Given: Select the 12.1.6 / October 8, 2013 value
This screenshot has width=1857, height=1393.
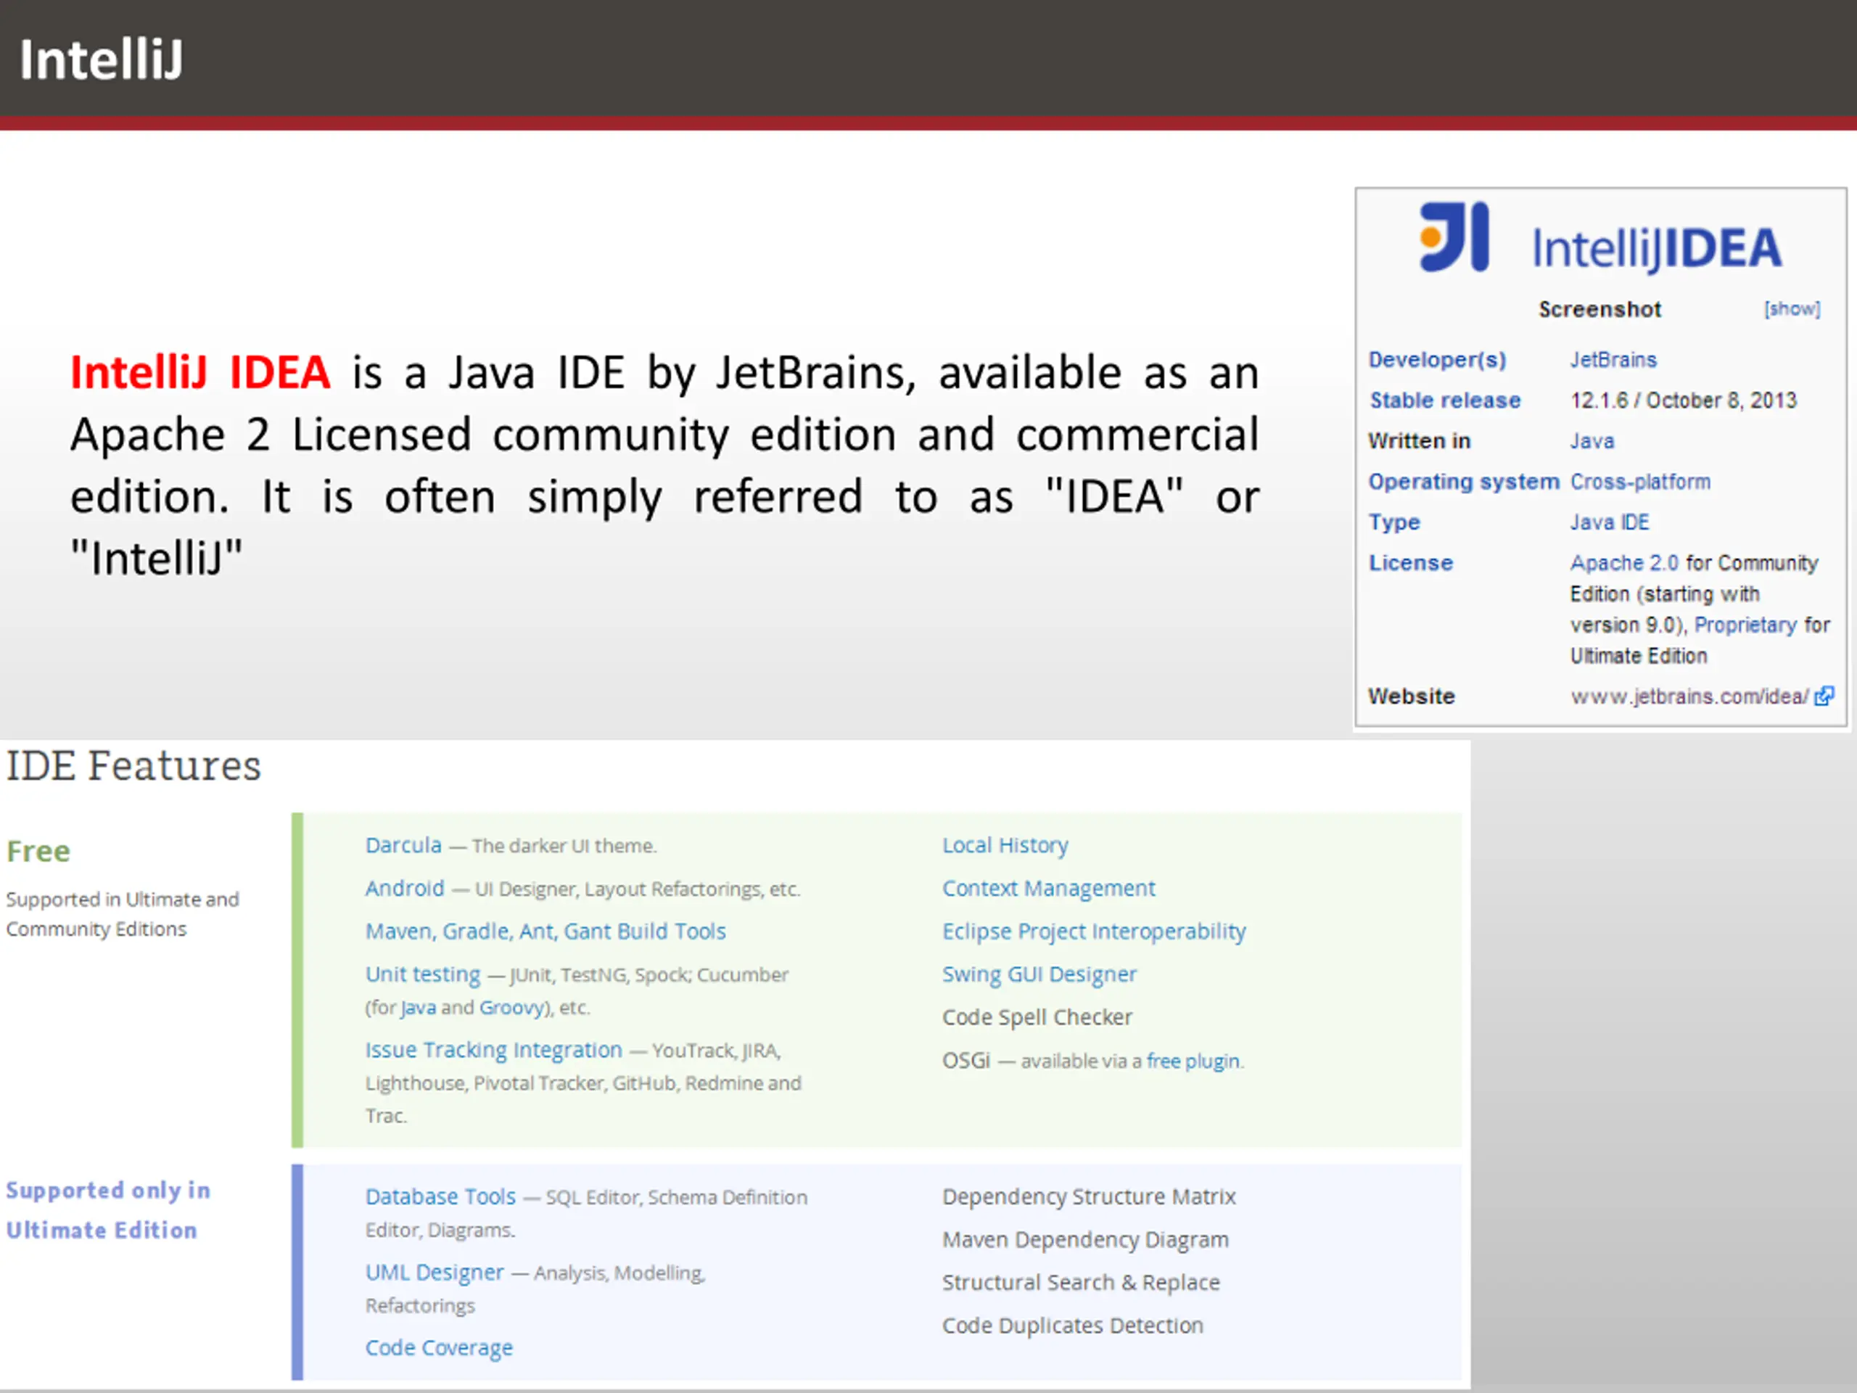Looking at the screenshot, I should click(1683, 400).
